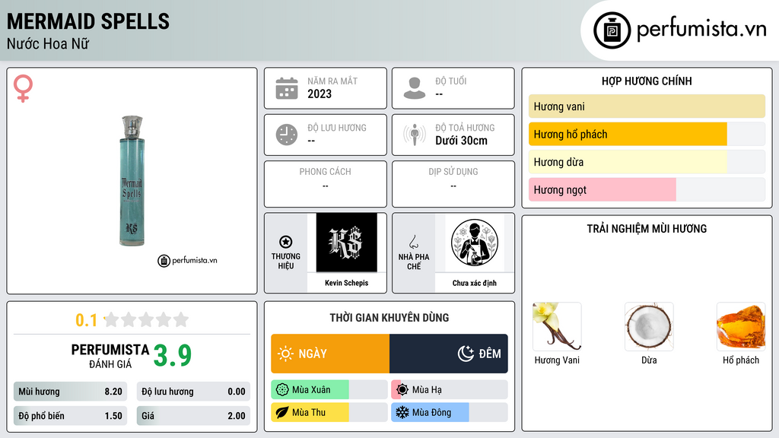Click the MERMAID SPELLS title
This screenshot has width=779, height=438.
(x=88, y=21)
